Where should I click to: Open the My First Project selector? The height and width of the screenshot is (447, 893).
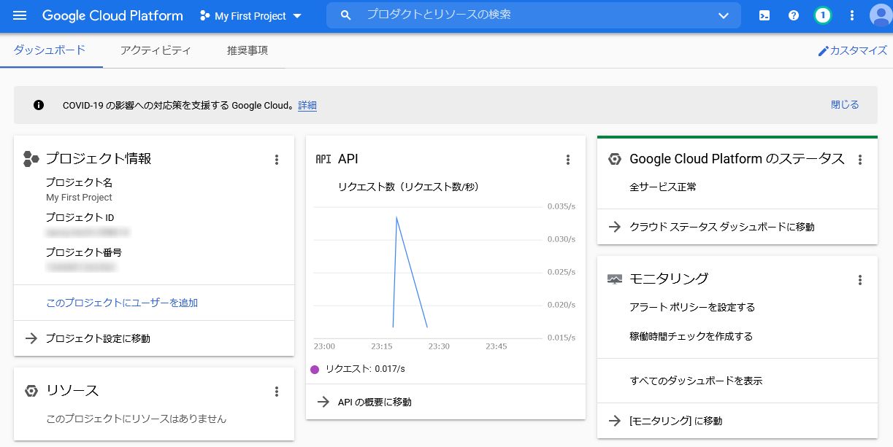coord(251,15)
